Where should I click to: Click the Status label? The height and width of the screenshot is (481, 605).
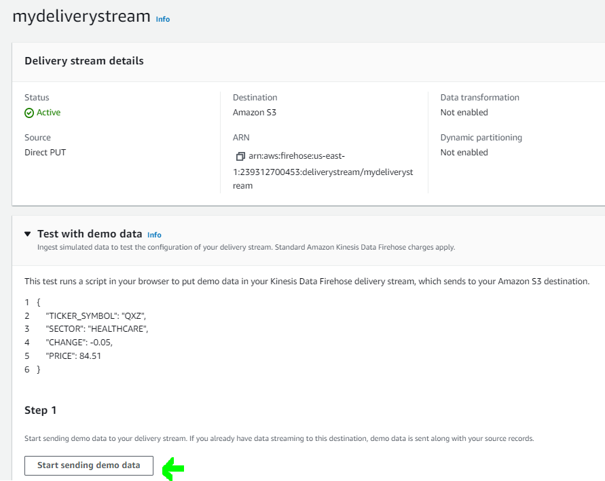click(37, 98)
